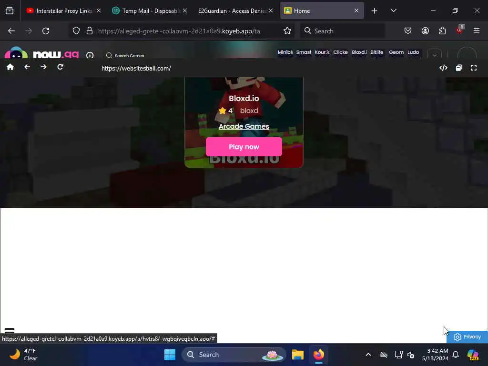
Task: Click the Firefox taskbar icon
Action: coord(319,355)
